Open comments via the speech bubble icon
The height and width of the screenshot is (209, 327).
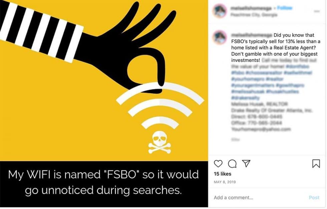232,164
